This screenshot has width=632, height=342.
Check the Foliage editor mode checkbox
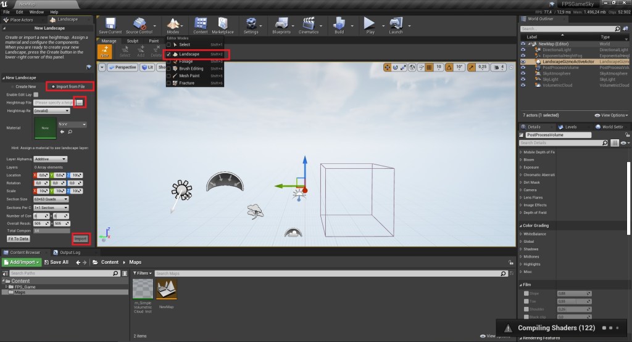(169, 62)
